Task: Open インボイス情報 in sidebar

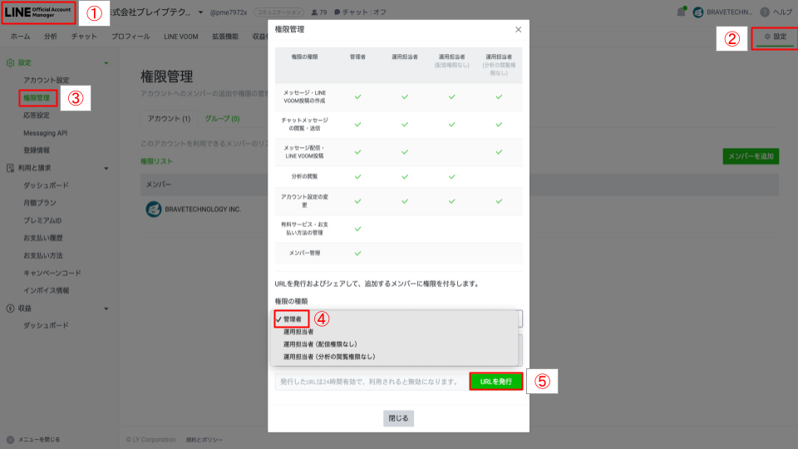Action: (x=47, y=290)
